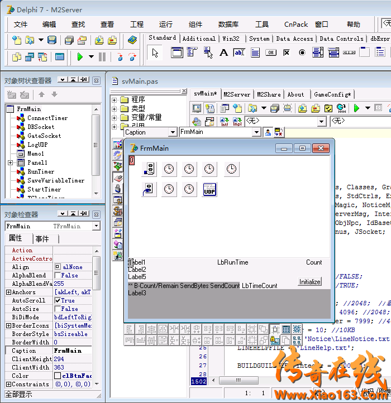Open the Run button dropdown arrow in main toolbar
This screenshot has width=391, height=403.
[91, 56]
